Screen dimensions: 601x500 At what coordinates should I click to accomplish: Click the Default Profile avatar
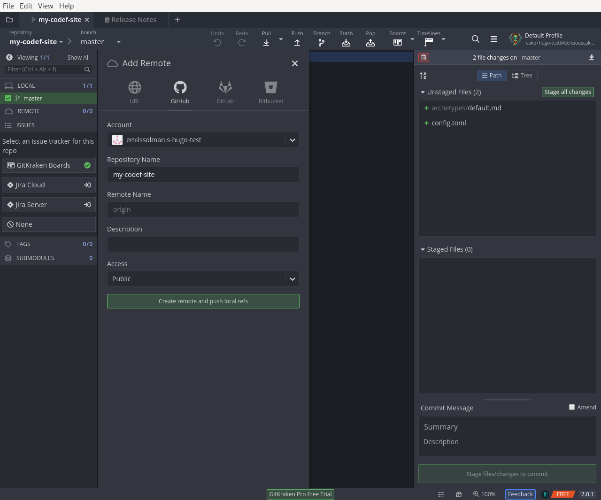pos(516,39)
